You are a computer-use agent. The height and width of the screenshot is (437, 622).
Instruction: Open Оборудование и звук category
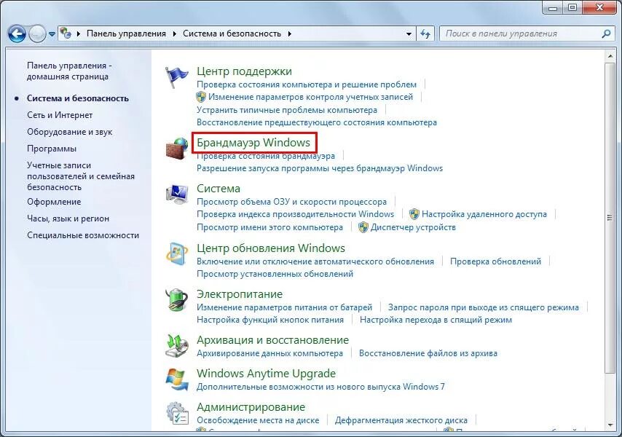click(x=69, y=132)
